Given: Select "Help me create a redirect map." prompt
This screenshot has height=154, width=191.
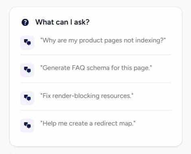Looking at the screenshot, I should click(88, 124).
